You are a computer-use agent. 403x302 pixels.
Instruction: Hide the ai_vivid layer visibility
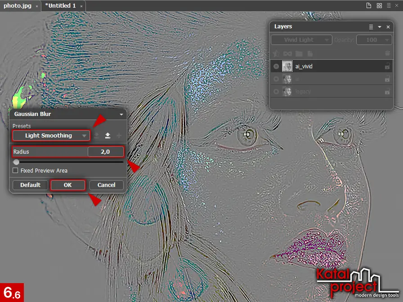click(276, 67)
